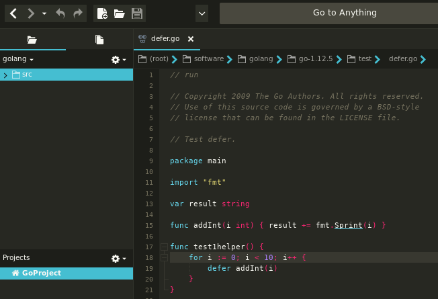
Task: Save the file with the floppy disk icon
Action: coord(137,13)
